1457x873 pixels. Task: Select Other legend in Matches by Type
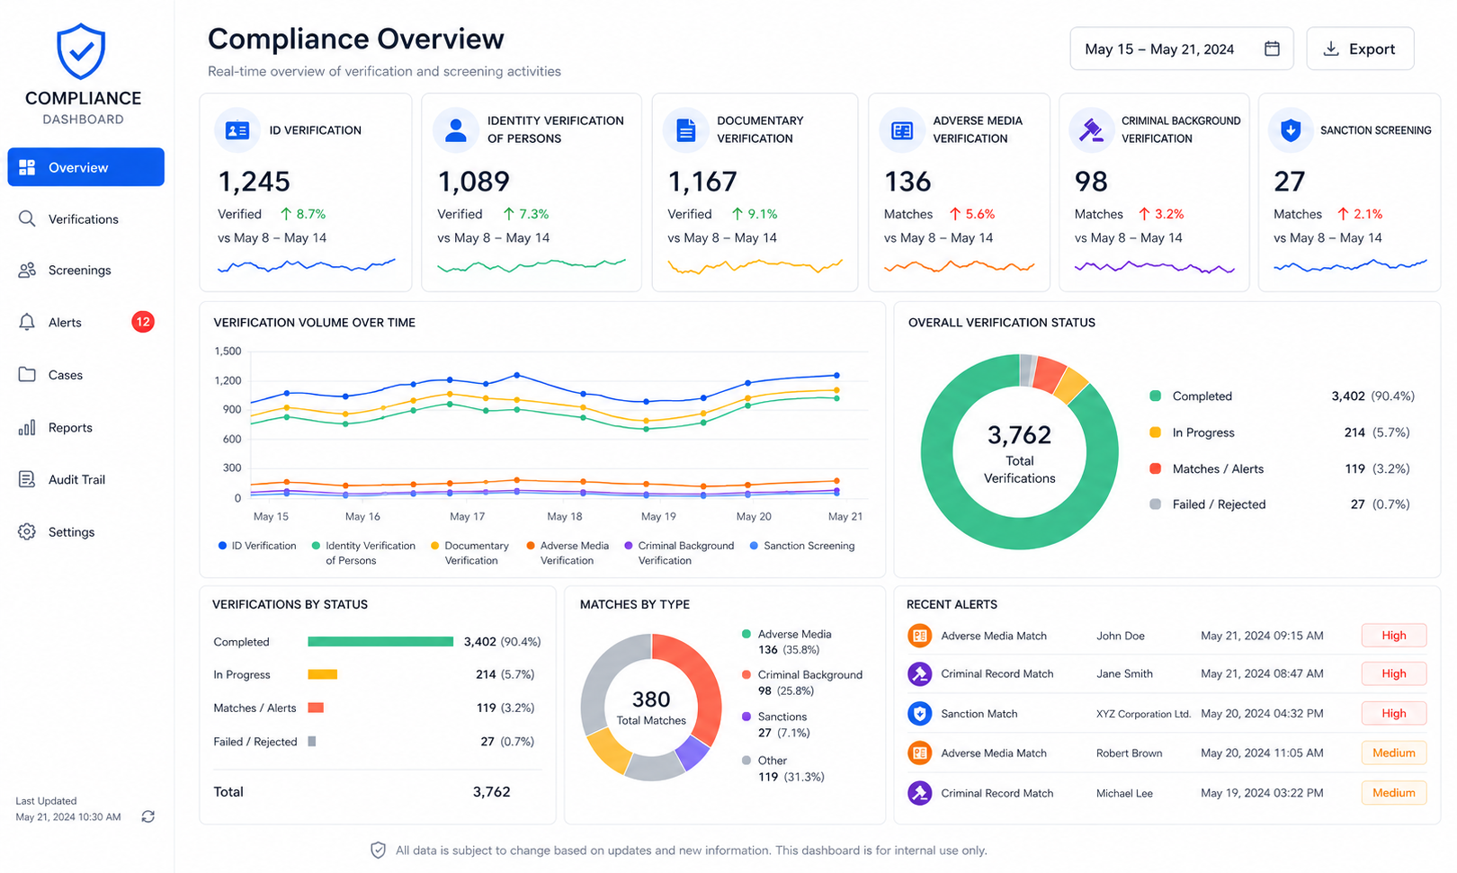tap(782, 768)
